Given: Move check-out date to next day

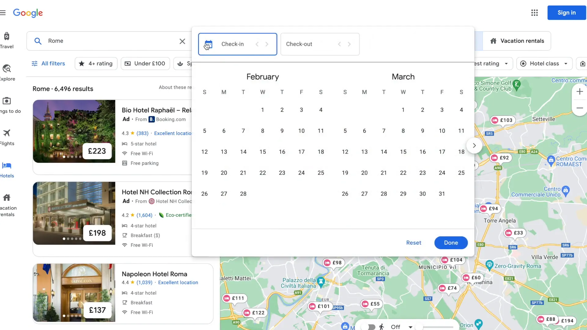Looking at the screenshot, I should (349, 44).
